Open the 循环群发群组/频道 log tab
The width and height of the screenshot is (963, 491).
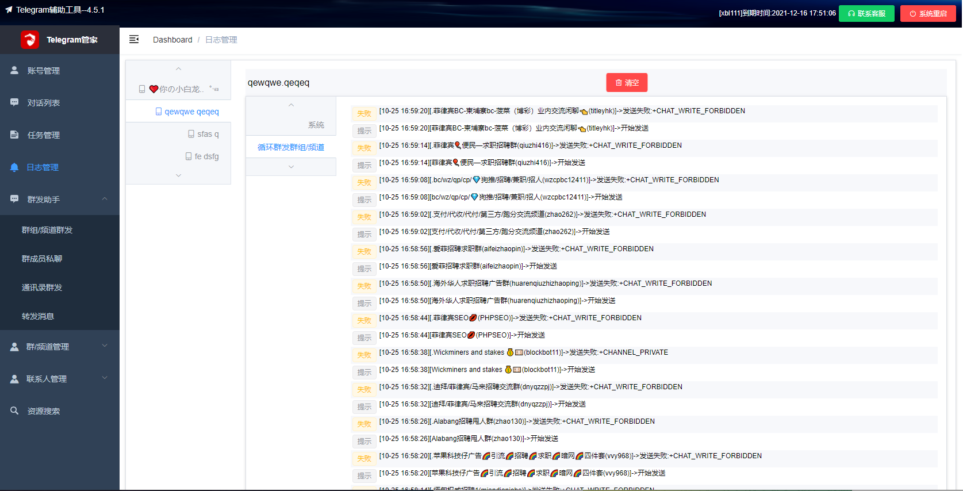pyautogui.click(x=291, y=147)
